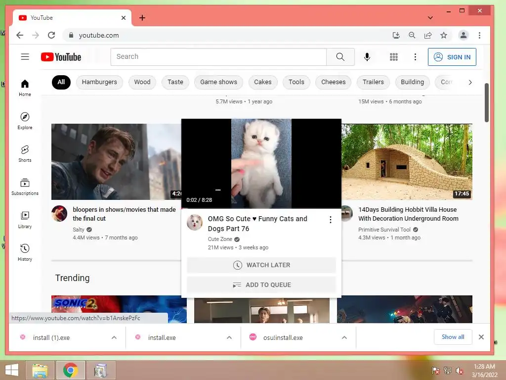Click the cat video preview player
Viewport: 506px width, 380px height.
pyautogui.click(x=261, y=163)
